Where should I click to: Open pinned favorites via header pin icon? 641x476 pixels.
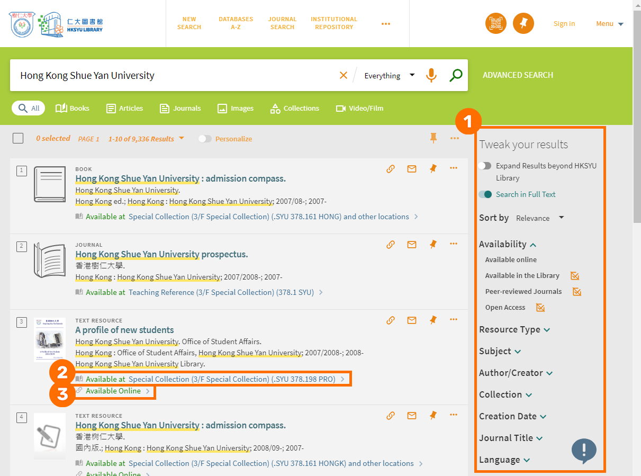pos(523,23)
